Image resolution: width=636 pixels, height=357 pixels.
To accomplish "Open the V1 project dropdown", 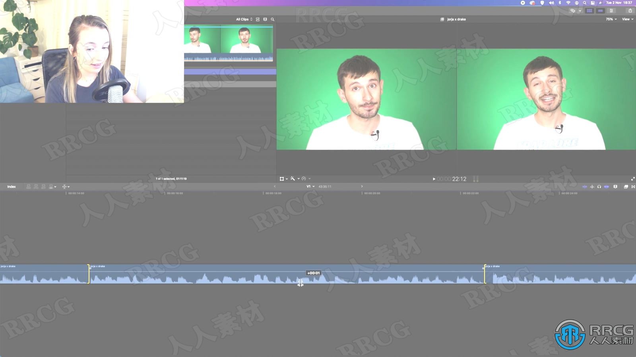I will (x=310, y=186).
